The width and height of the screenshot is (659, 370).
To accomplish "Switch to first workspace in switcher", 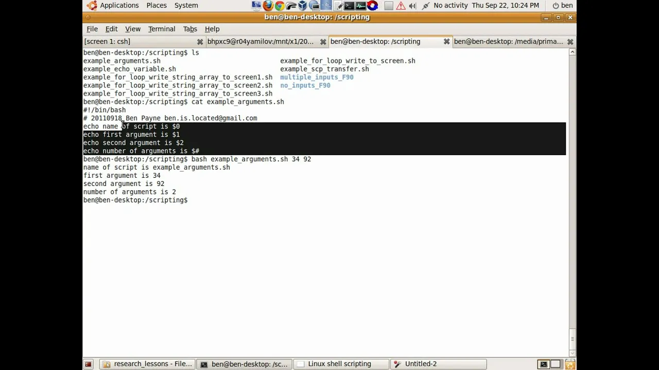I will click(543, 364).
